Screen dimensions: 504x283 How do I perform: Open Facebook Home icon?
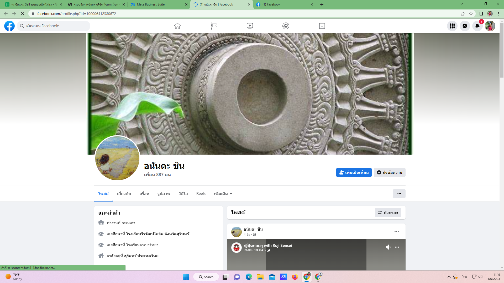pos(177,26)
